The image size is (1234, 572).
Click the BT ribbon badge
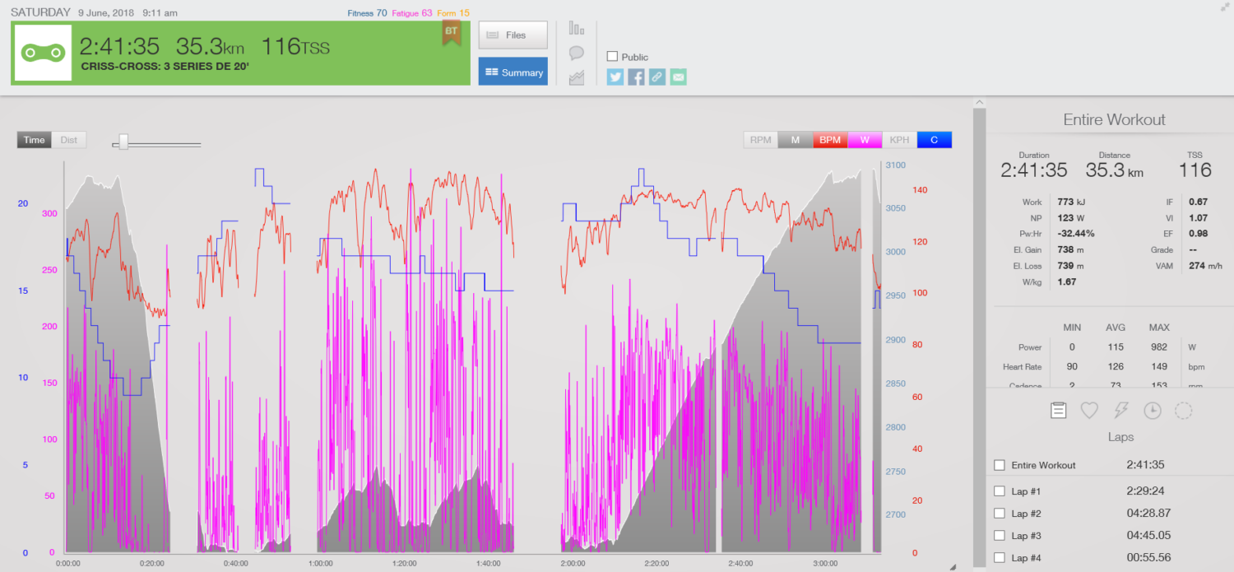(451, 34)
